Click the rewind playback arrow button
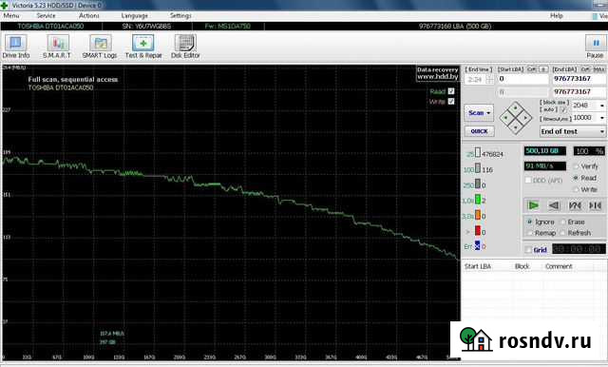This screenshot has height=367, width=608. (x=554, y=205)
